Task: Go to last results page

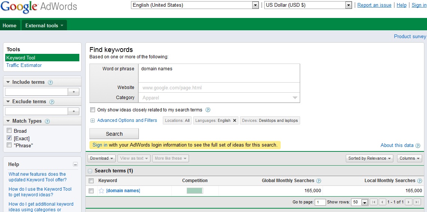Action: coord(417,202)
